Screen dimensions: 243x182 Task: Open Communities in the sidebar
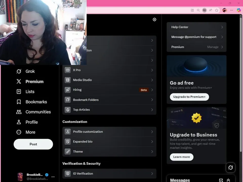click(x=33, y=112)
